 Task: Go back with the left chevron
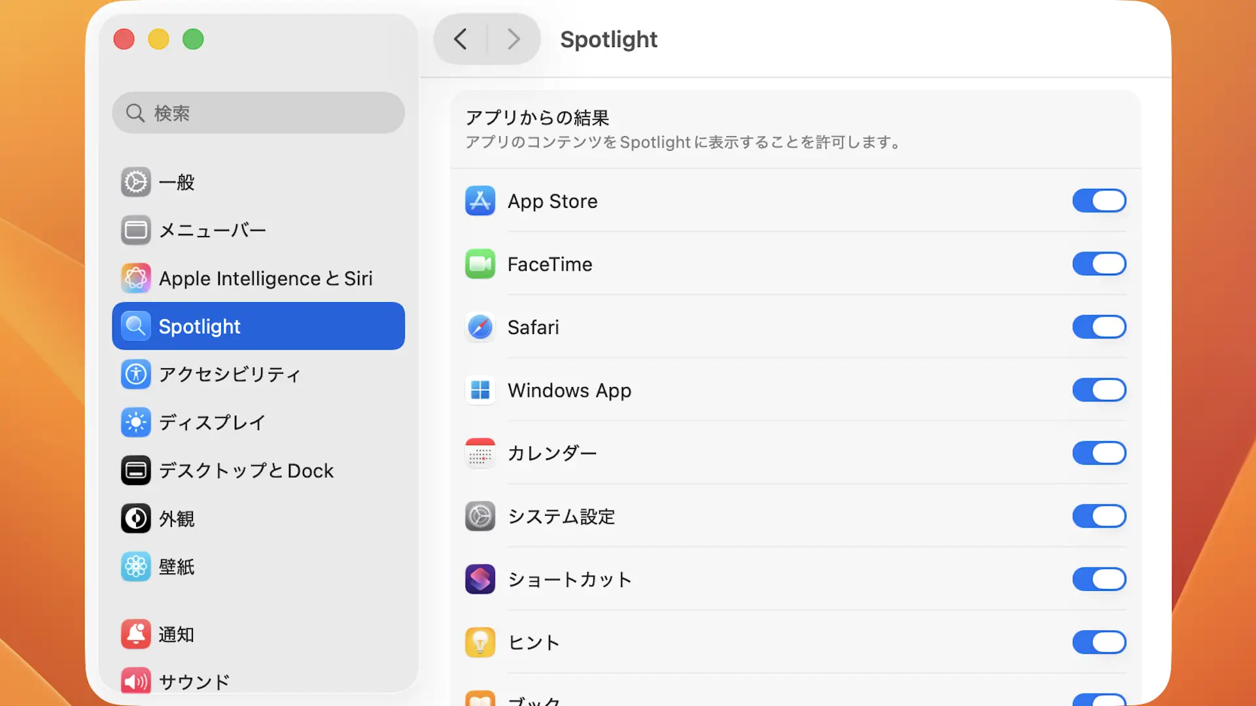461,39
